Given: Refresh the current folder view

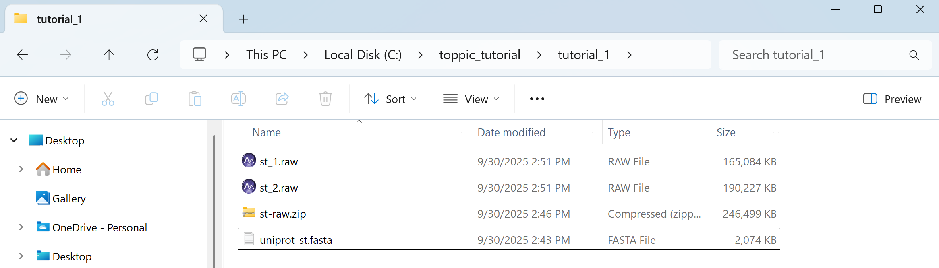Looking at the screenshot, I should (x=153, y=55).
